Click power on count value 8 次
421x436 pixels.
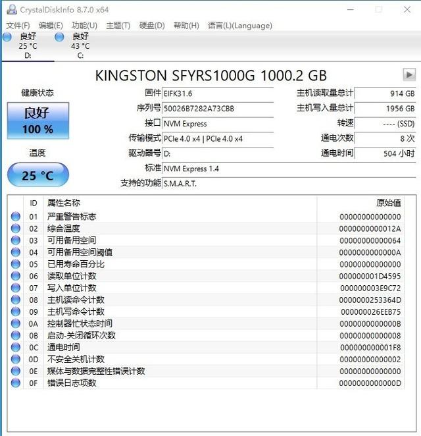[x=385, y=139]
